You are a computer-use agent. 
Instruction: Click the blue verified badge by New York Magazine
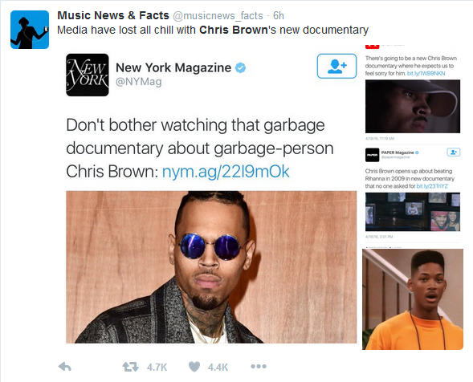click(240, 68)
